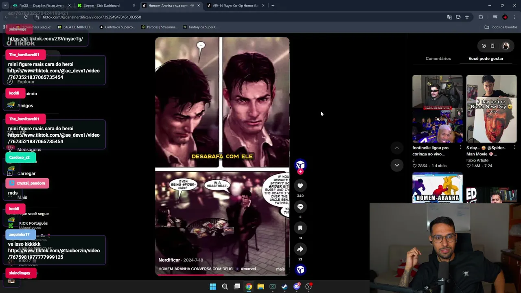
Task: Open the Nerdificar creator profile link
Action: [169, 260]
